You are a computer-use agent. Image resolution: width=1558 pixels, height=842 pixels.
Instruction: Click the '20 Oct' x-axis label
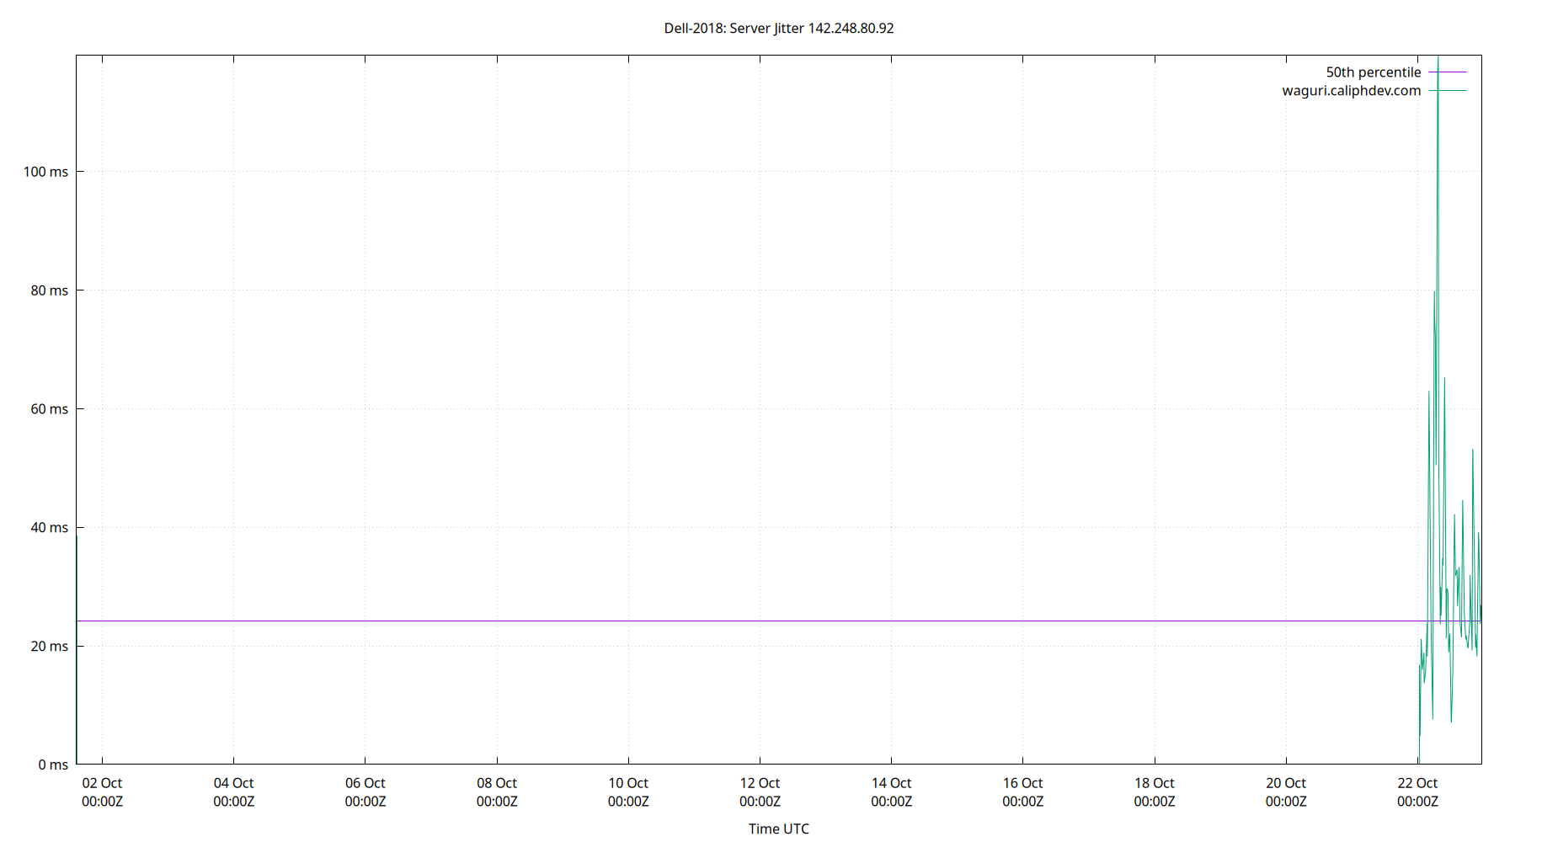pos(1286,783)
